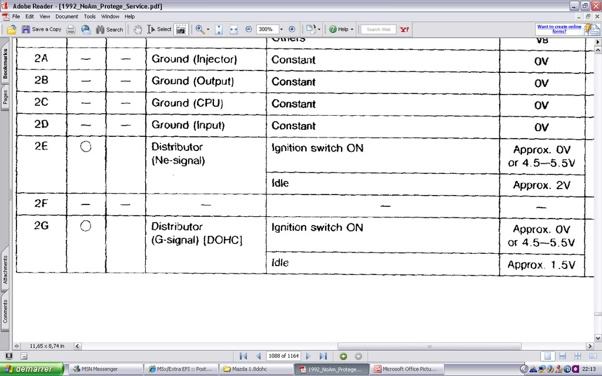Viewport: 602px width, 376px height.
Task: Fit the page to window height
Action: click(x=219, y=29)
